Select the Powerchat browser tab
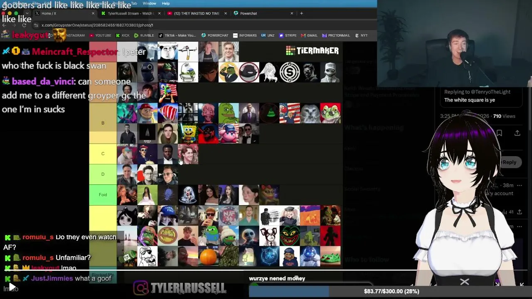 click(x=264, y=13)
